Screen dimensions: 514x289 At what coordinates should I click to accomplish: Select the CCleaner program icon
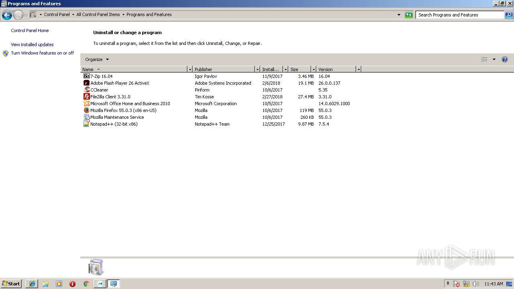[x=86, y=90]
